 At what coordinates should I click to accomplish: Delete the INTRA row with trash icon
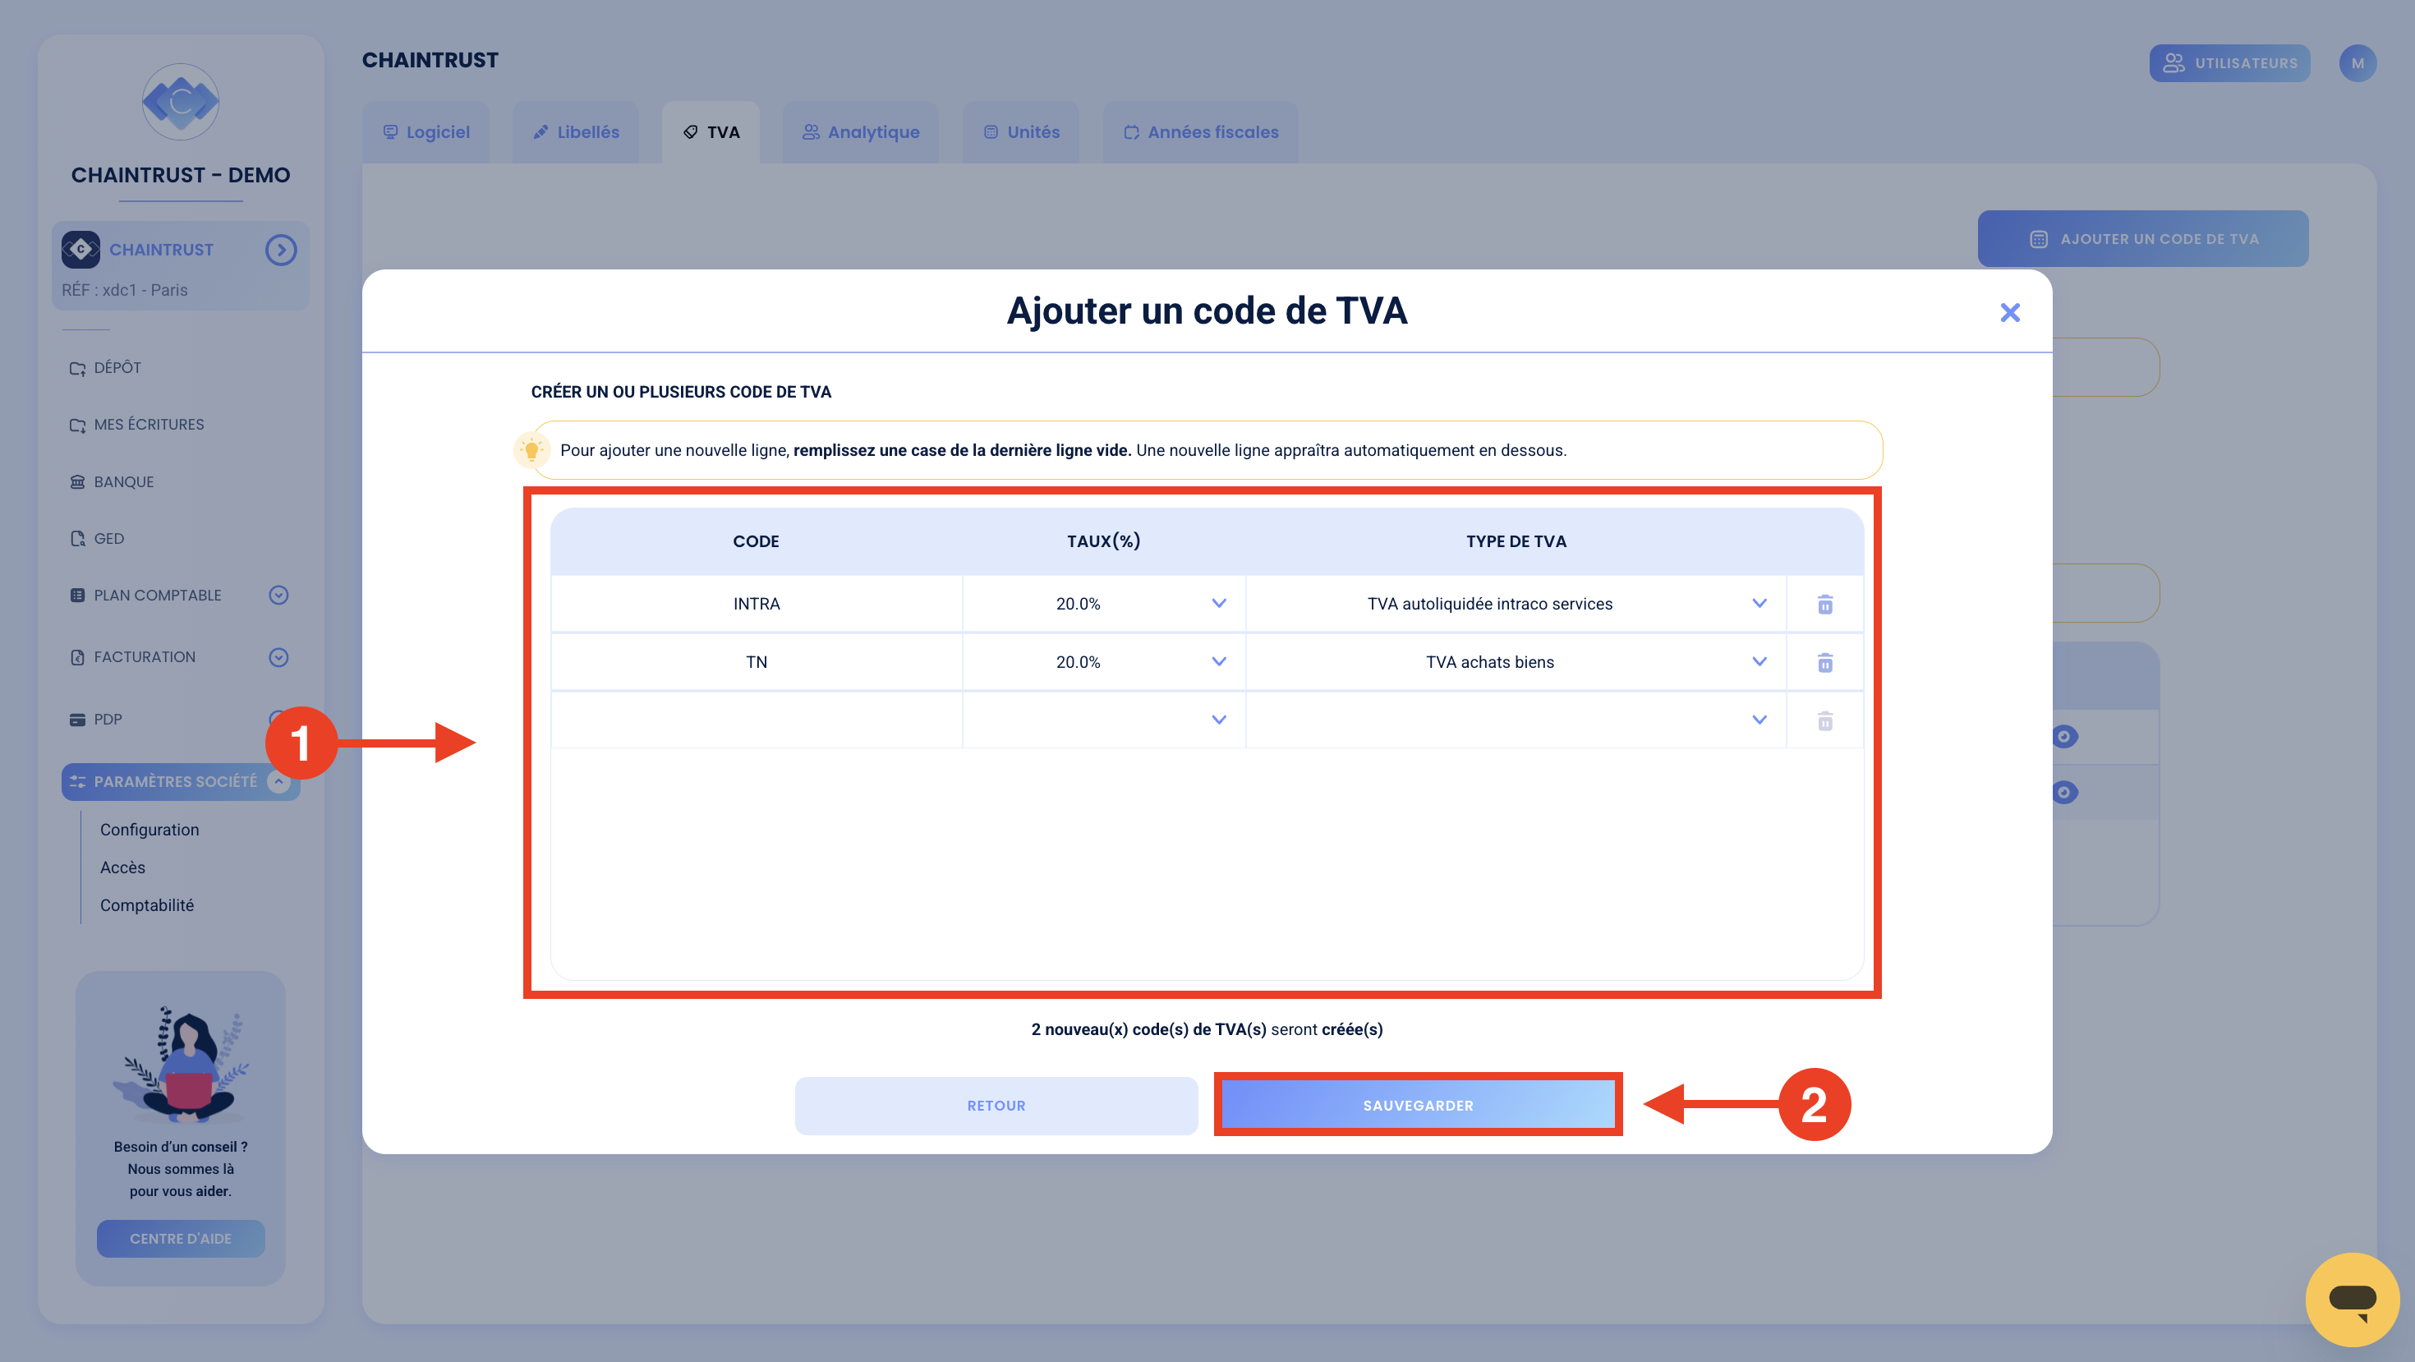(x=1824, y=605)
